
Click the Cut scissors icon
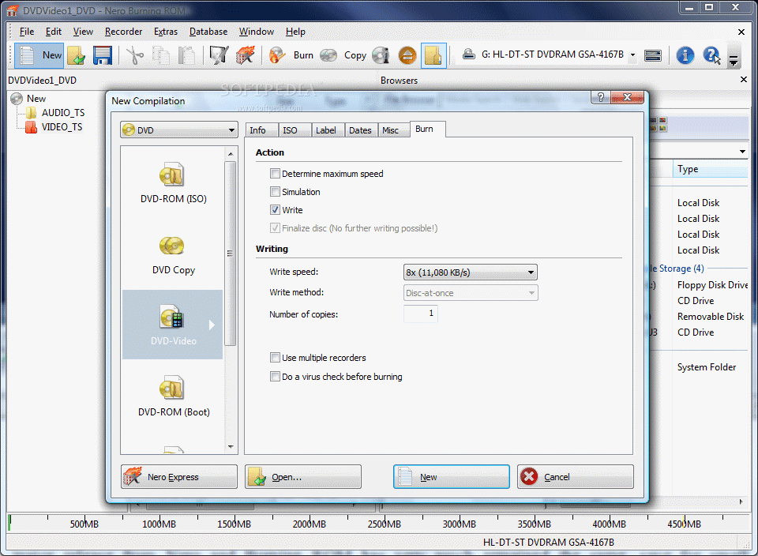click(134, 55)
